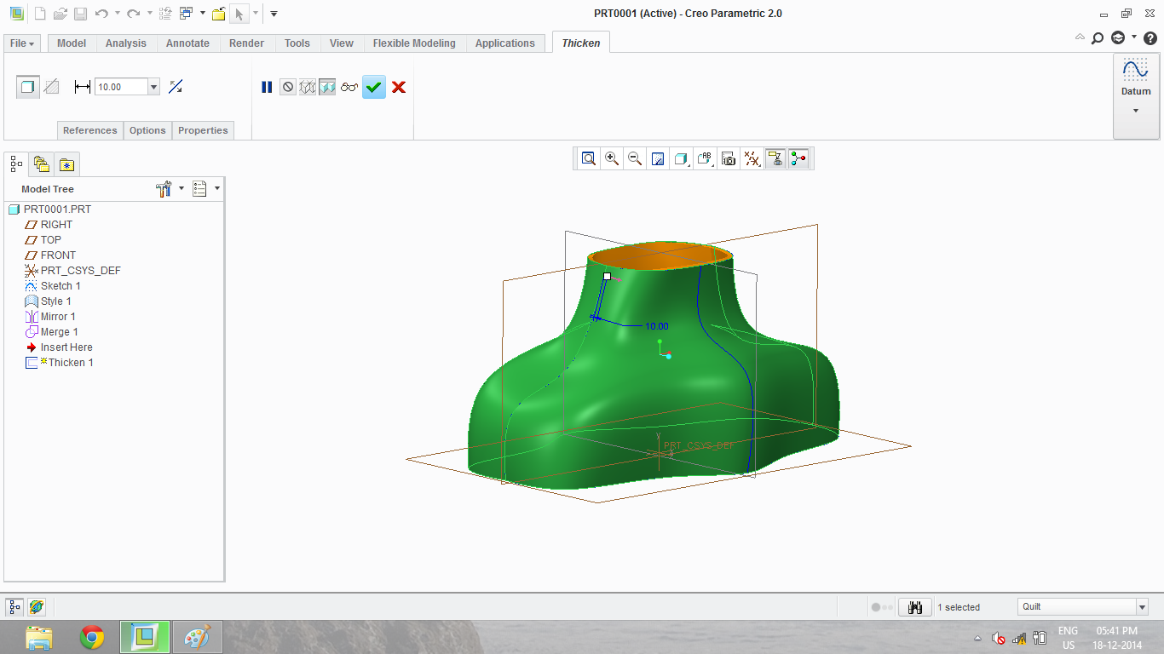Click the Repaint screen icon
Viewport: 1164px width, 654px height.
[x=657, y=158]
